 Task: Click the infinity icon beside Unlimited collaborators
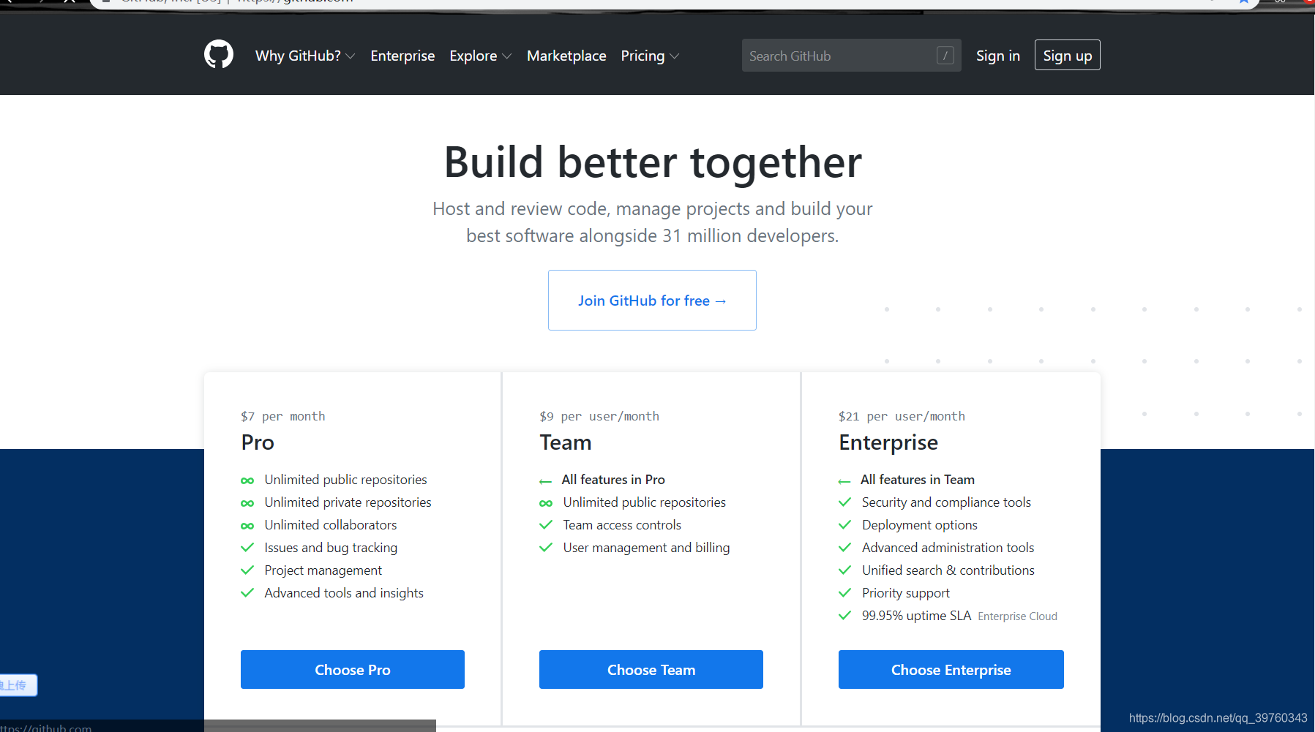point(247,526)
